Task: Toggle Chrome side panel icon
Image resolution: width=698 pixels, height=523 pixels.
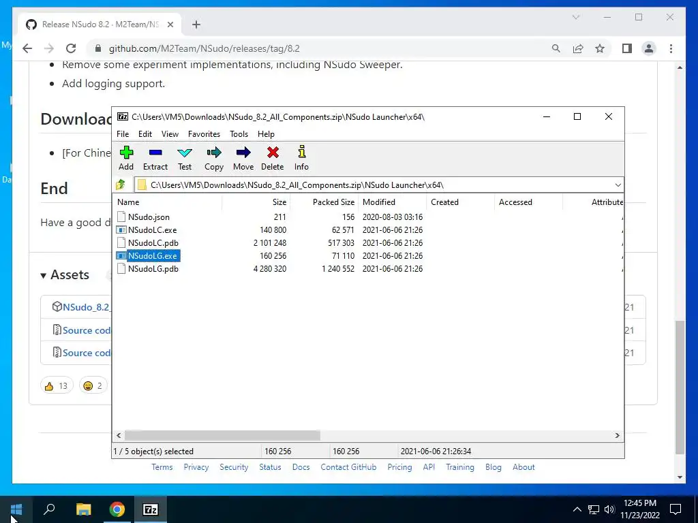Action: (627, 48)
